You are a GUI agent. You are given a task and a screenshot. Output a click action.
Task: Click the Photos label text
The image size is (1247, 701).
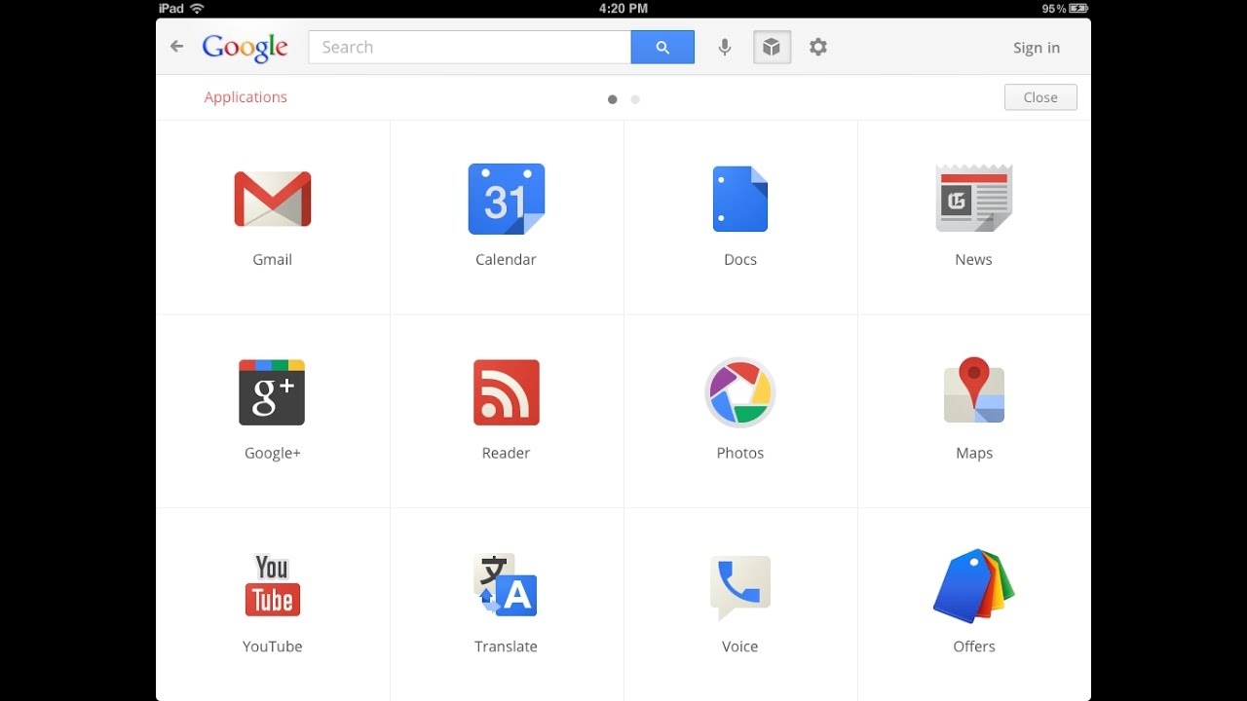(x=740, y=453)
